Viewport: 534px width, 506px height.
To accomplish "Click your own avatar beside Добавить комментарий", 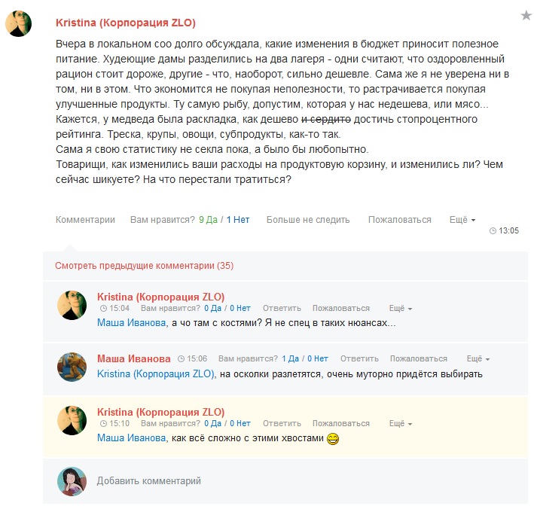I will [x=72, y=481].
